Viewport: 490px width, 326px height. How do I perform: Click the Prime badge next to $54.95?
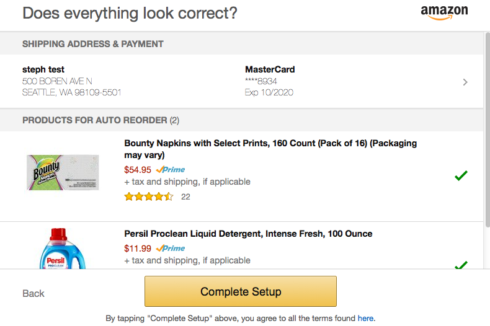click(x=171, y=170)
